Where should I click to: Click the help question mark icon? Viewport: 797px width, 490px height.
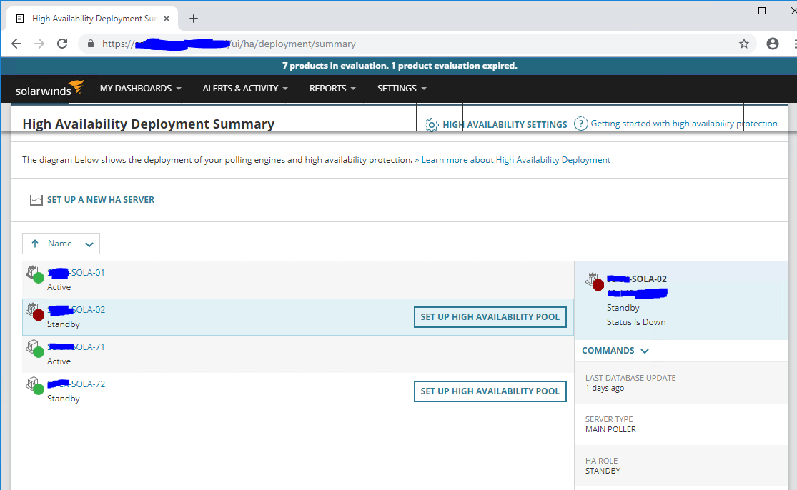[x=580, y=124]
